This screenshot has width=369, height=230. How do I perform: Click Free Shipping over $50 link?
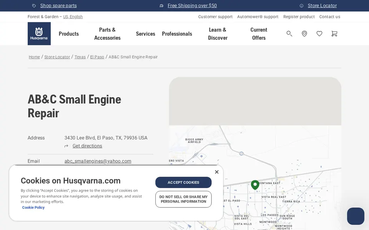192,6
